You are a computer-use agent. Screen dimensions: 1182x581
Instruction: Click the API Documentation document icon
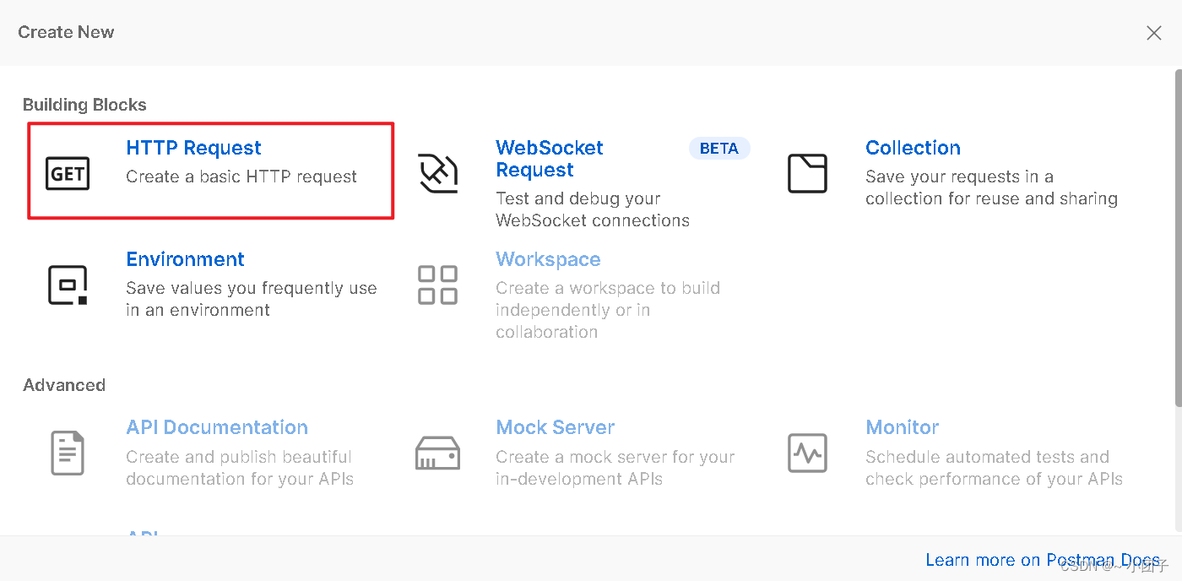pyautogui.click(x=68, y=453)
